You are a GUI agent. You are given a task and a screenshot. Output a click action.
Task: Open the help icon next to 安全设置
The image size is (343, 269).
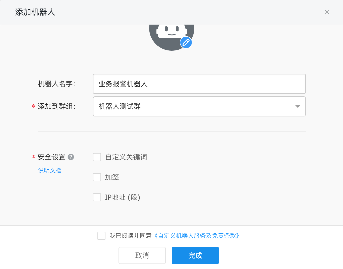click(71, 157)
